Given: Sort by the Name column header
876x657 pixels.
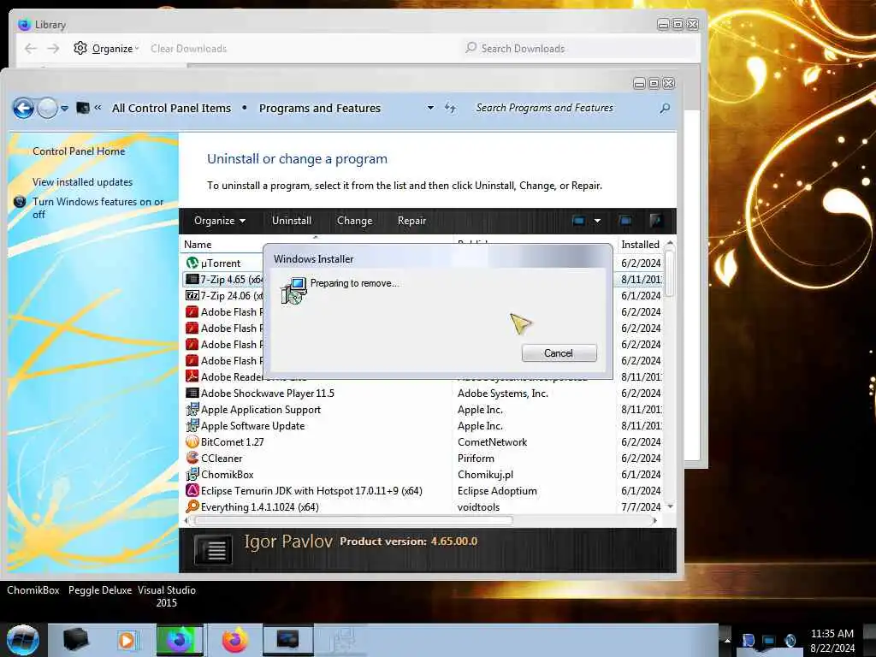Looking at the screenshot, I should 198,245.
